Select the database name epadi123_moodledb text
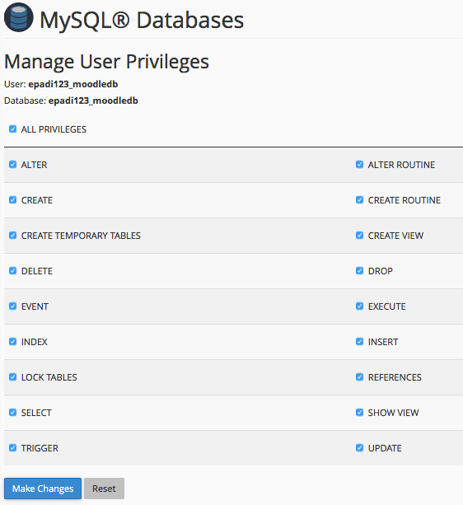This screenshot has width=463, height=505. pyautogui.click(x=93, y=101)
